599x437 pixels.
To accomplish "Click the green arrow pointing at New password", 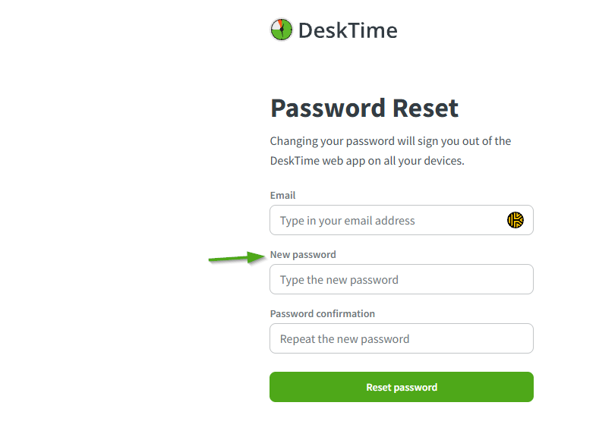I will [235, 258].
